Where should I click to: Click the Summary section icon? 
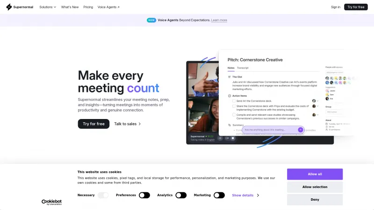(230, 125)
